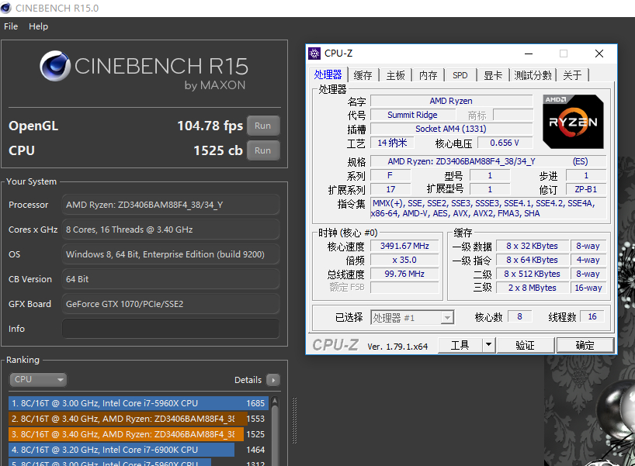This screenshot has height=466, width=635.
Task: Close the CPU-Z window
Action: [x=599, y=54]
